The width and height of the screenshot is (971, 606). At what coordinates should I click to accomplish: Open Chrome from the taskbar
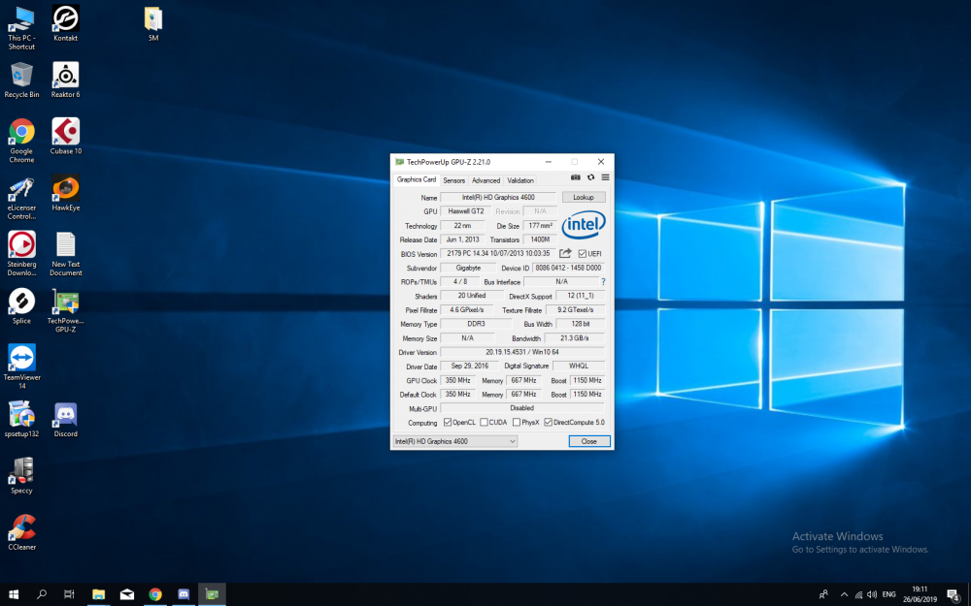(155, 594)
